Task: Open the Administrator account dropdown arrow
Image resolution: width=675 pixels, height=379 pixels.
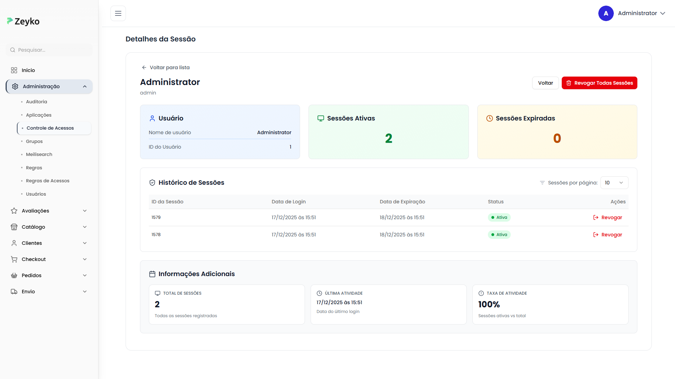Action: point(663,13)
